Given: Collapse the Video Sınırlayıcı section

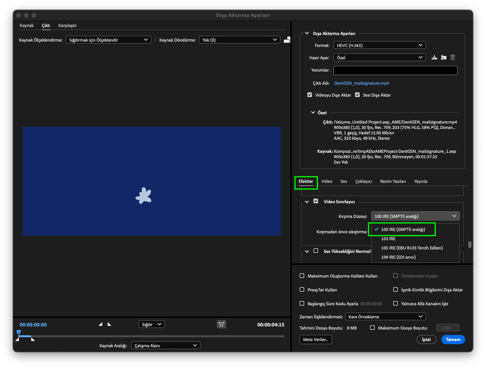Looking at the screenshot, I should (x=307, y=201).
